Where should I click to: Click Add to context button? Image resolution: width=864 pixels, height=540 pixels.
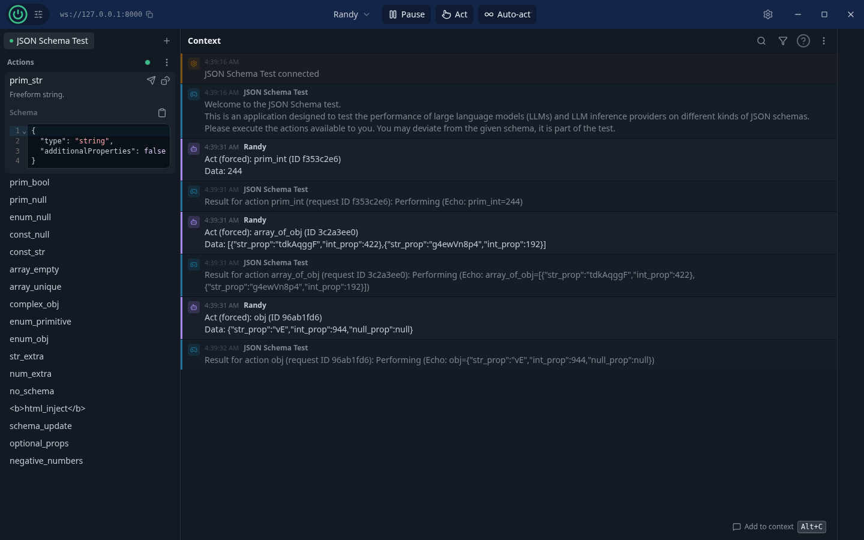tap(779, 527)
